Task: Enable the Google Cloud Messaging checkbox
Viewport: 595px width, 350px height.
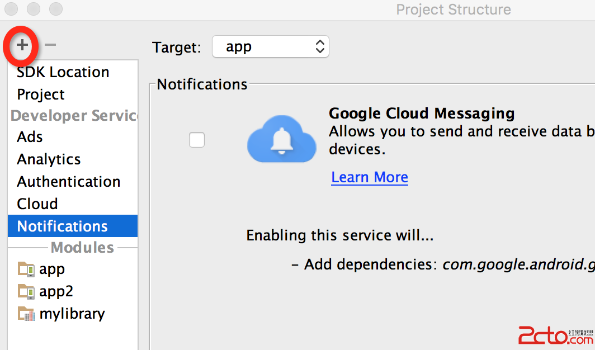Action: coord(197,140)
